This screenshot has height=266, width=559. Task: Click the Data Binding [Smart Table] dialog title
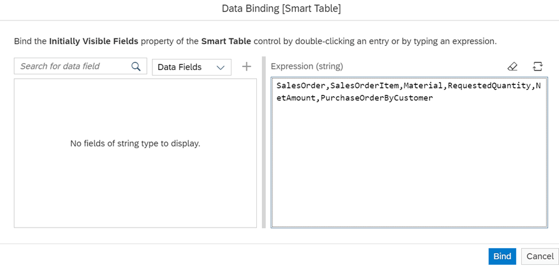(x=281, y=9)
